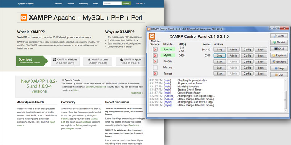
Task: Open the Download menu on website
Action: coord(58,4)
